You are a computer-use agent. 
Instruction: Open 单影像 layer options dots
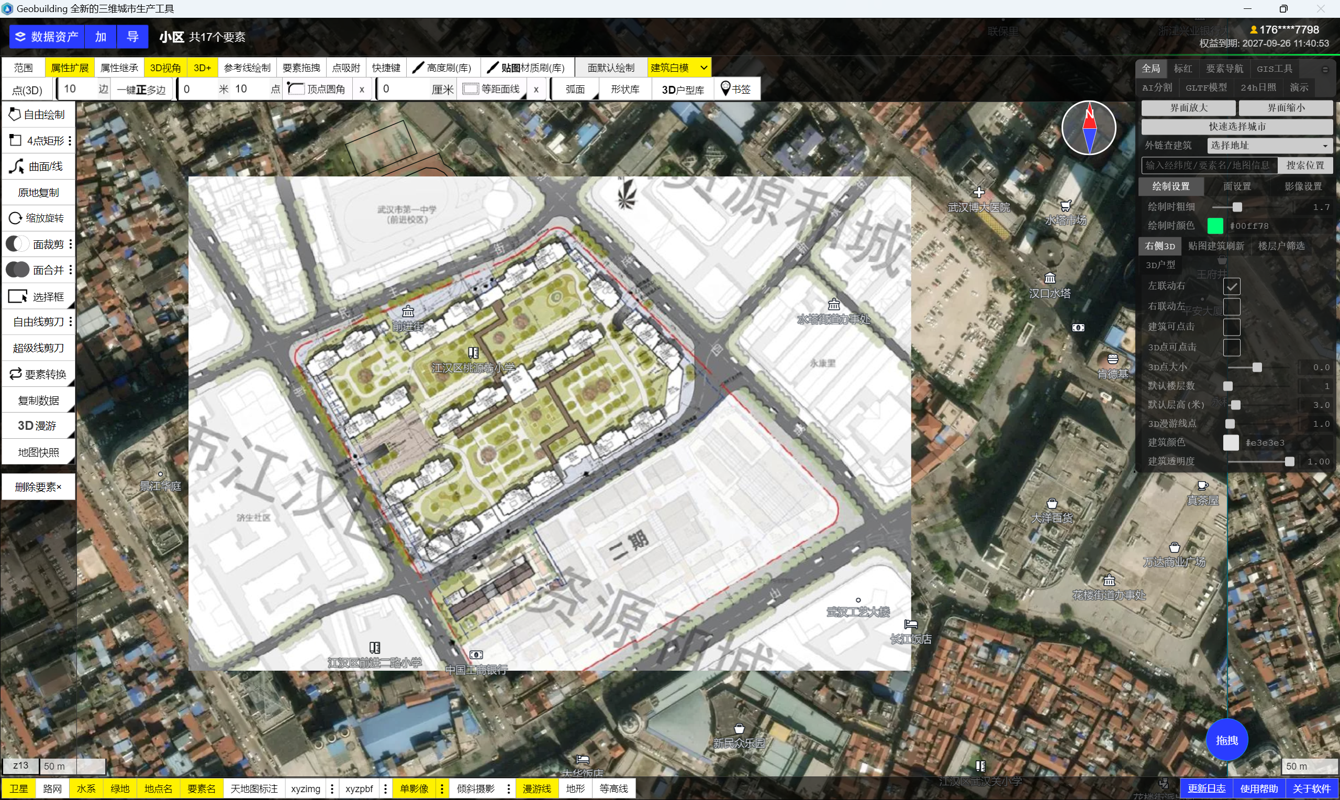(442, 788)
